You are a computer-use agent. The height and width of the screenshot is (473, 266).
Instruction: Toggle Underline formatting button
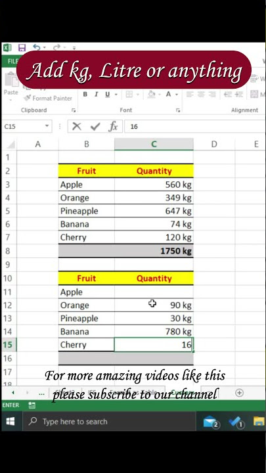pyautogui.click(x=107, y=95)
